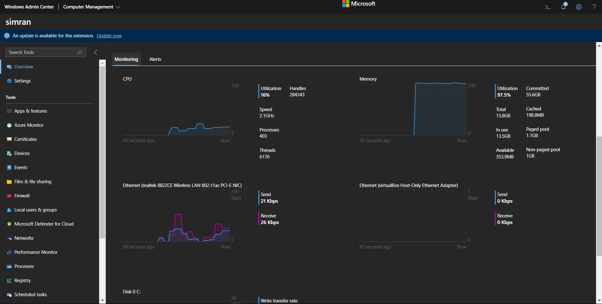
Task: Click the Certificates icon
Action: click(9, 139)
